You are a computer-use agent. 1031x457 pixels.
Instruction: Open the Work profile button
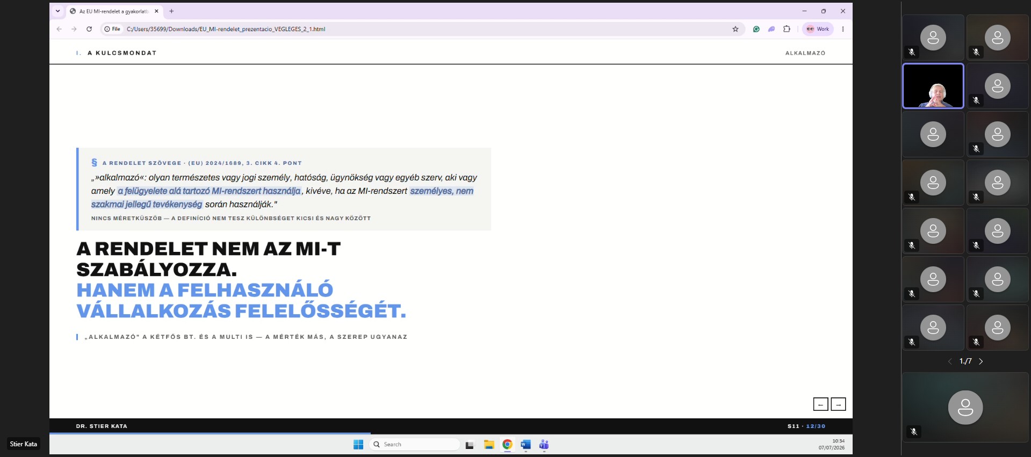click(818, 29)
